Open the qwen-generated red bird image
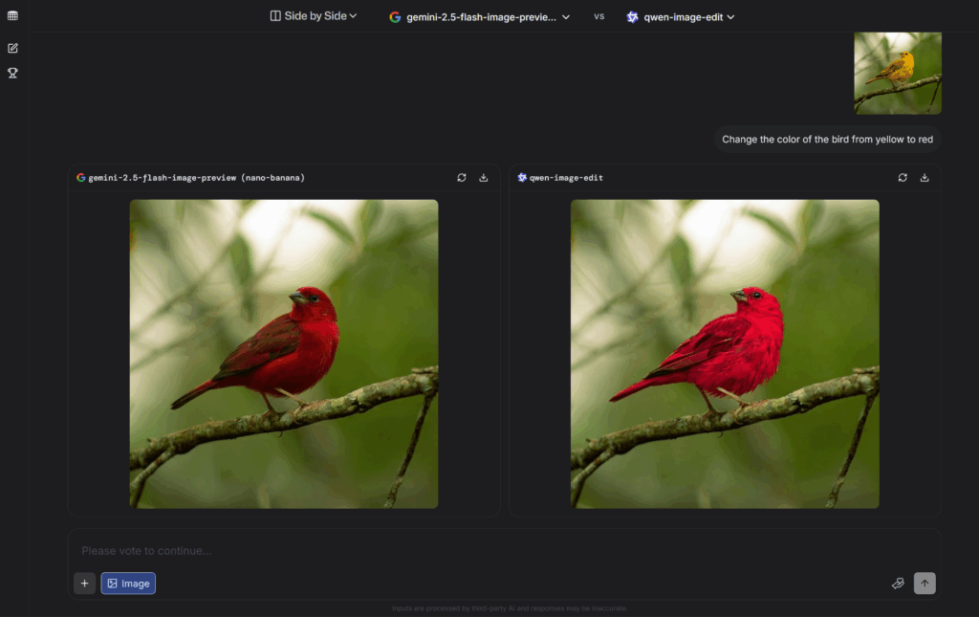979x617 pixels. tap(725, 354)
